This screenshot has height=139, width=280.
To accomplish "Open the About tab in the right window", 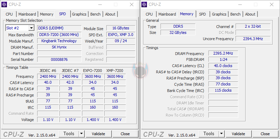I will pyautogui.click(x=250, y=14).
